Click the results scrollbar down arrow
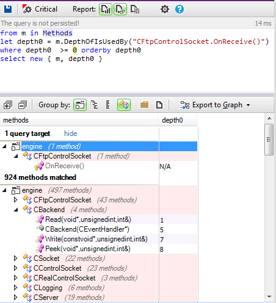Screen dimensions: 276x303 coord(269,297)
